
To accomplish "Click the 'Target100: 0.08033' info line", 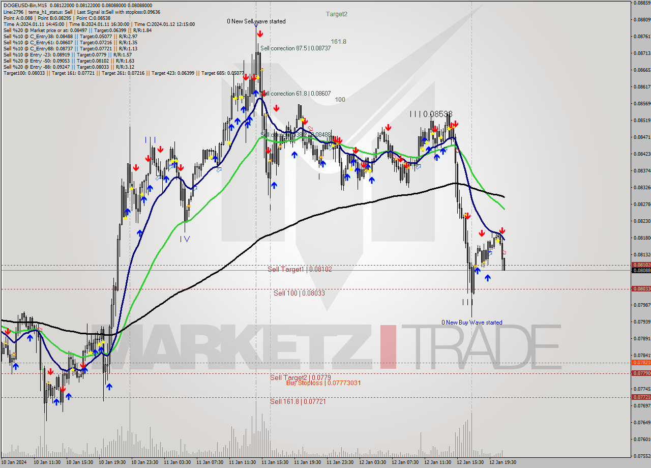I will [x=24, y=73].
